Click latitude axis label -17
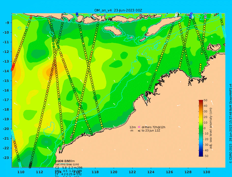Screen dimensions: 232x177 point(6,100)
